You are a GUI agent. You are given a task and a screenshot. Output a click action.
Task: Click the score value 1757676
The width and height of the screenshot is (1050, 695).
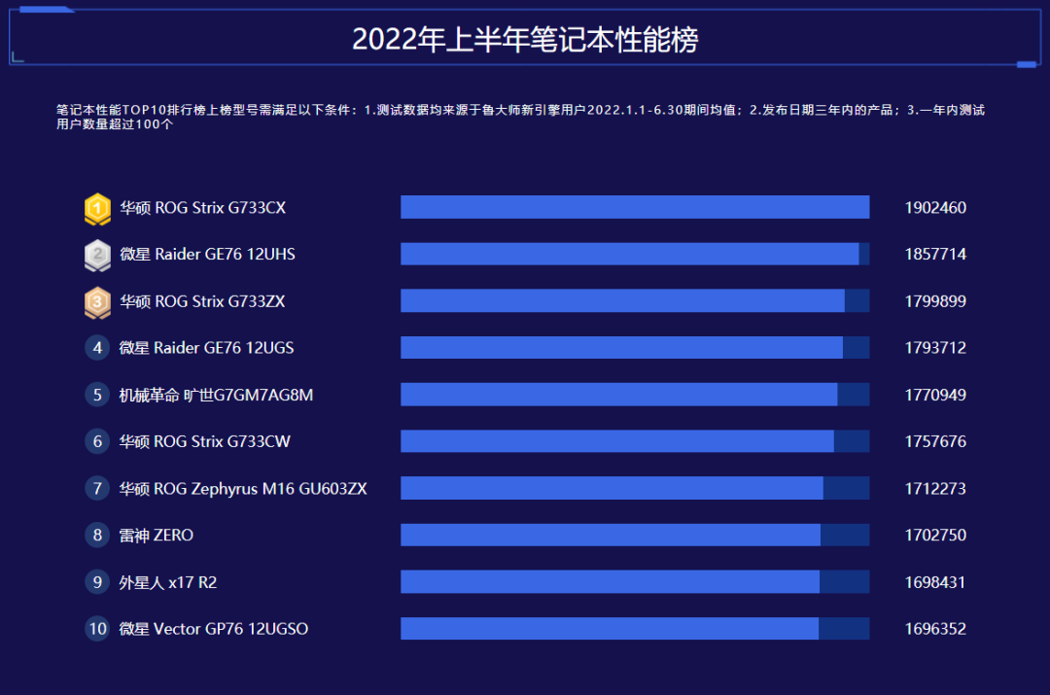coord(935,442)
